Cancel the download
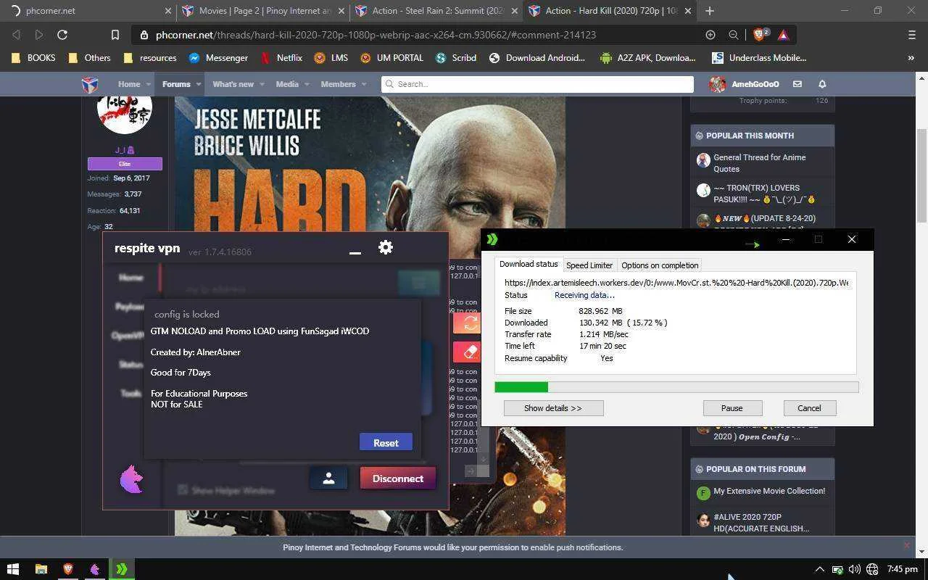 (x=809, y=408)
